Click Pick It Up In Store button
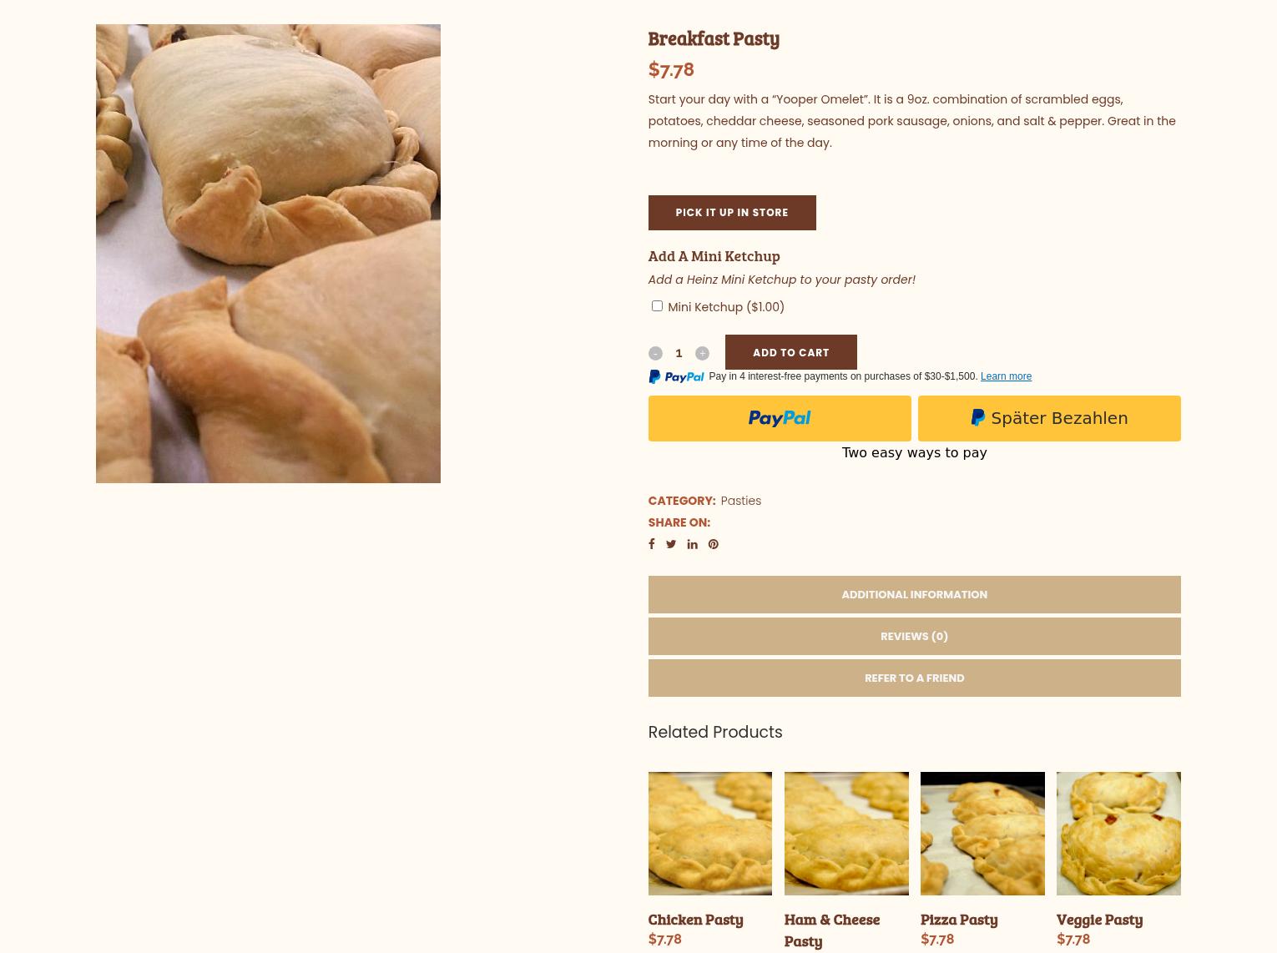This screenshot has width=1277, height=953. click(732, 213)
